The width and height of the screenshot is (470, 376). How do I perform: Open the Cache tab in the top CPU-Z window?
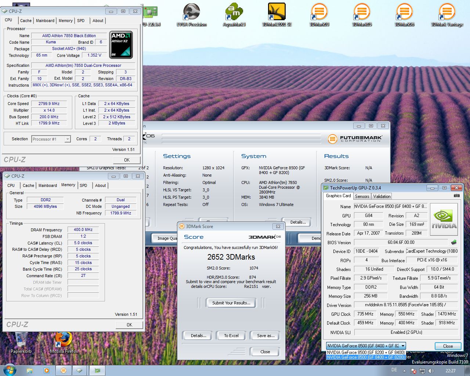click(26, 21)
